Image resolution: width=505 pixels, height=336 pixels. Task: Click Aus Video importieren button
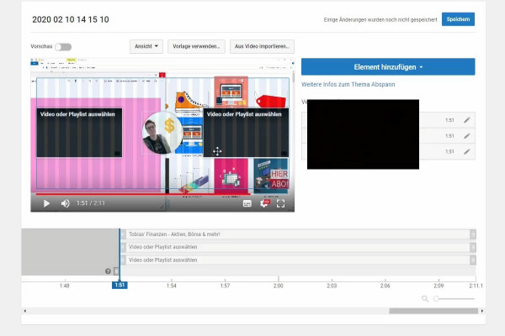coord(262,46)
